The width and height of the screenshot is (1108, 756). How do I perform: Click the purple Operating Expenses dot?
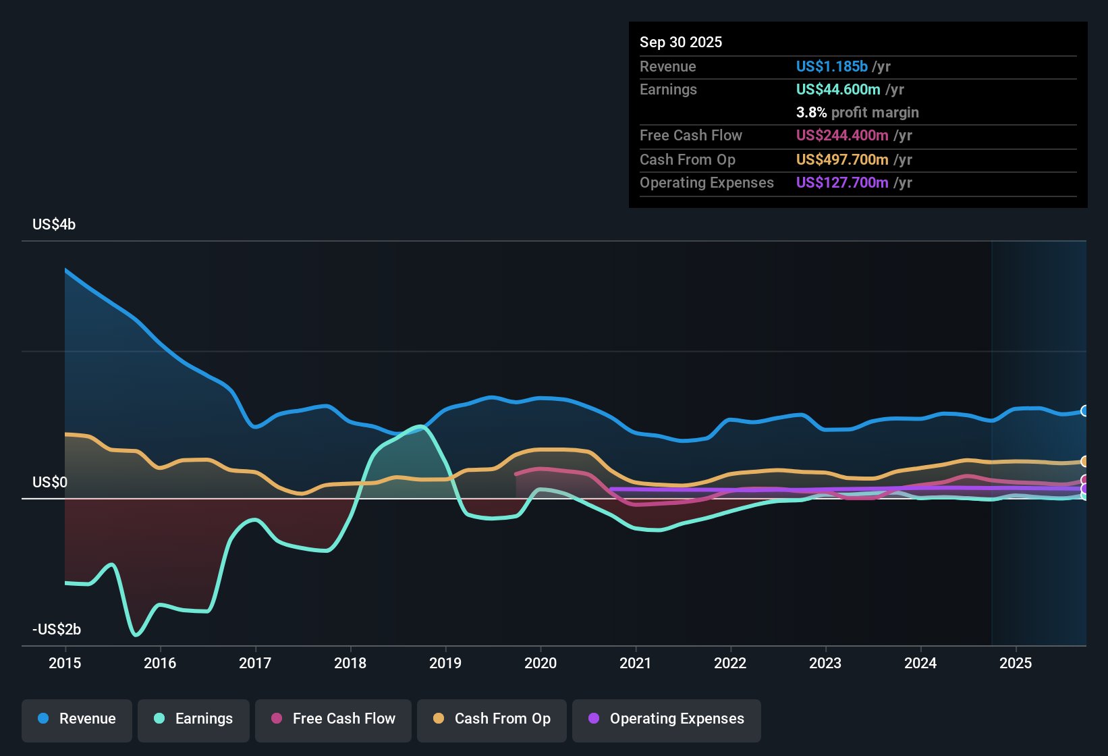(x=594, y=719)
